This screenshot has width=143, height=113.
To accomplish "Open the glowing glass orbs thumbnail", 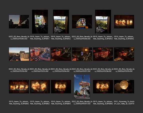I will tap(124, 87).
